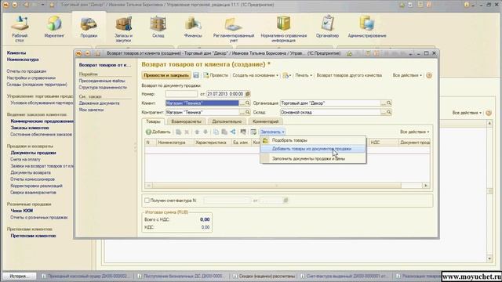This screenshot has width=502, height=282.
Task: Open Заказы клиентов in the sidebar
Action: tap(30, 128)
